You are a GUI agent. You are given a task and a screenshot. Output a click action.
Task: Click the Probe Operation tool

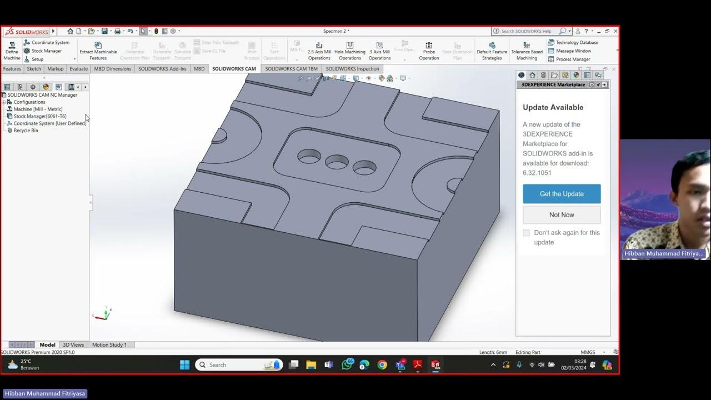(x=429, y=51)
